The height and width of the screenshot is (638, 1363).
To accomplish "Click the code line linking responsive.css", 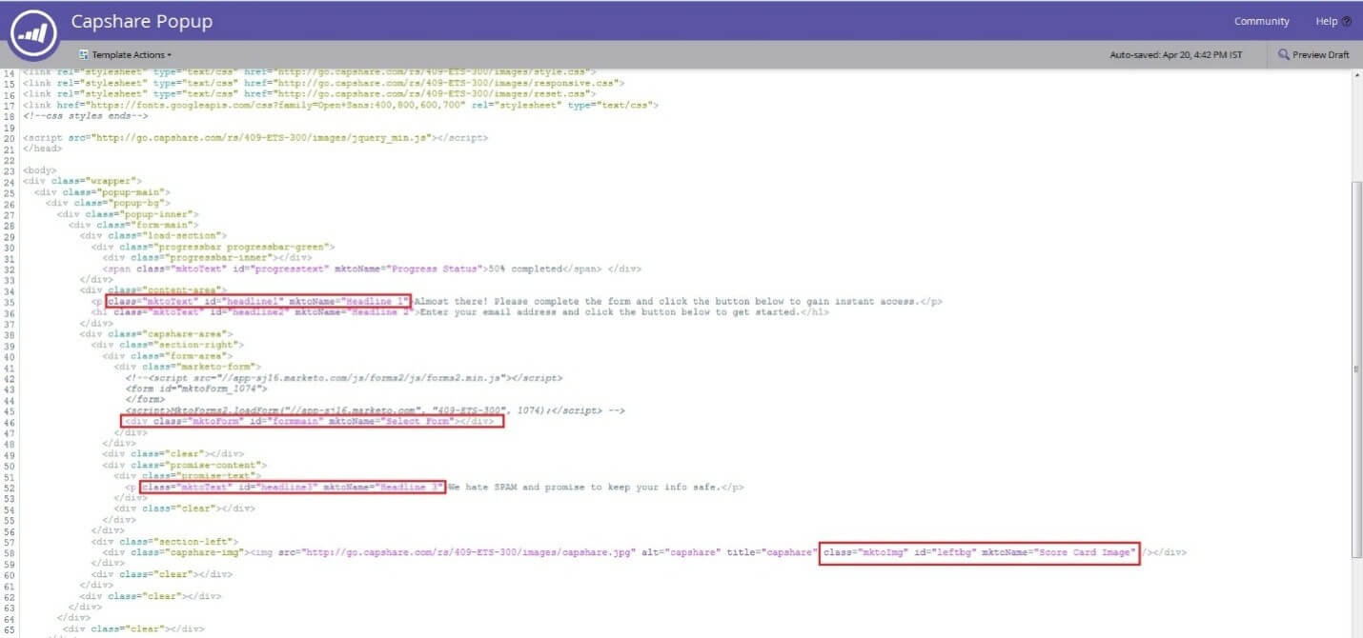I will (325, 84).
